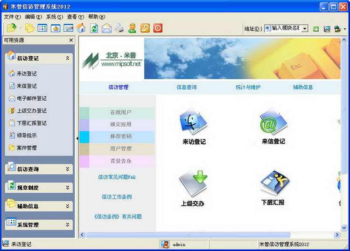The height and width of the screenshot is (251, 350).
Task: Collapse sidebar using the splitter arrow
Action: click(77, 138)
